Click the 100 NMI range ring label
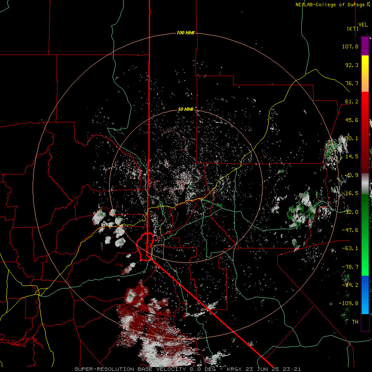372x372 pixels. (186, 33)
